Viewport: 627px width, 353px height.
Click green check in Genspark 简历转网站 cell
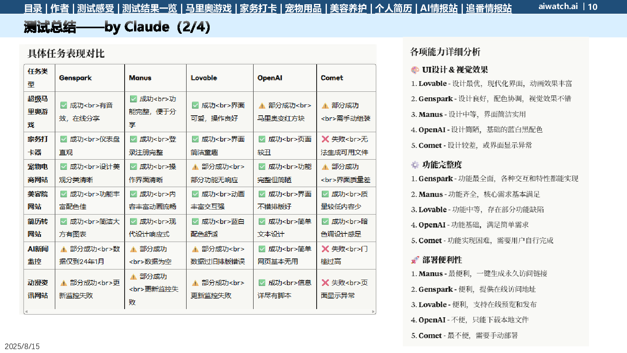[63, 221]
